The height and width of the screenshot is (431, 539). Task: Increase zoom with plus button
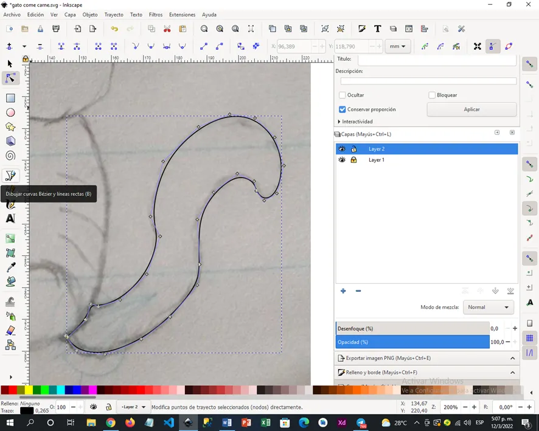tap(474, 407)
